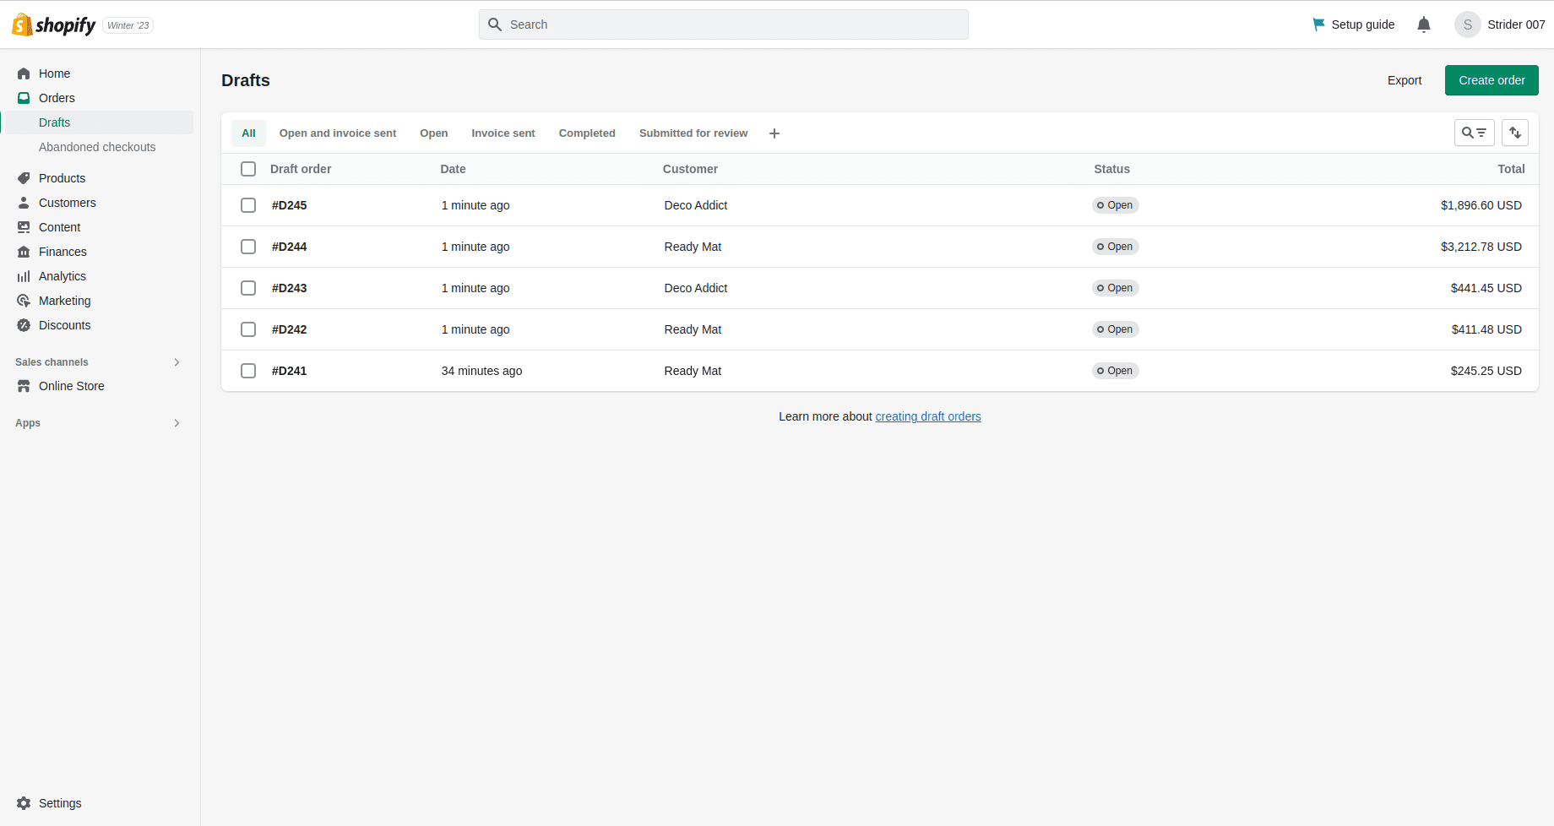Click into the Search field
The image size is (1554, 826).
pos(724,24)
